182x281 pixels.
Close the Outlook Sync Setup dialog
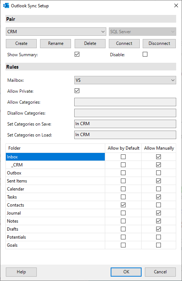click(176, 5)
